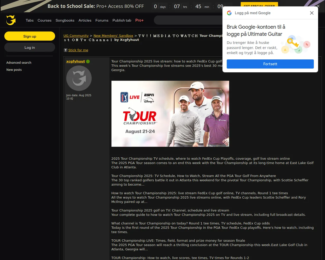Click the Stick for me link
Image resolution: width=325 pixels, height=260 pixels.
78,50
